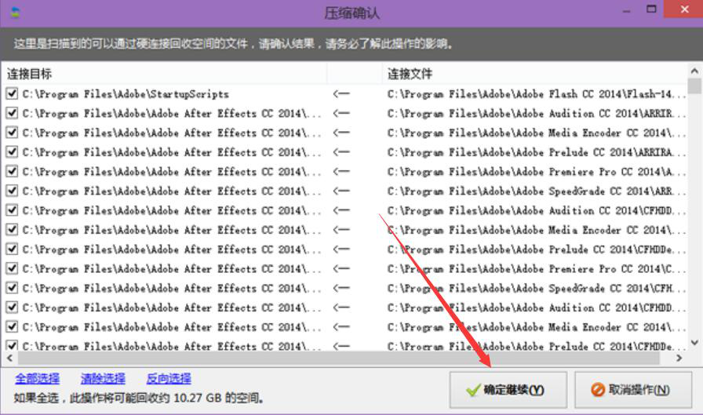Screen dimensions: 703x415
Task: Click the horizontal scrollbar left arrow
Action: point(10,358)
